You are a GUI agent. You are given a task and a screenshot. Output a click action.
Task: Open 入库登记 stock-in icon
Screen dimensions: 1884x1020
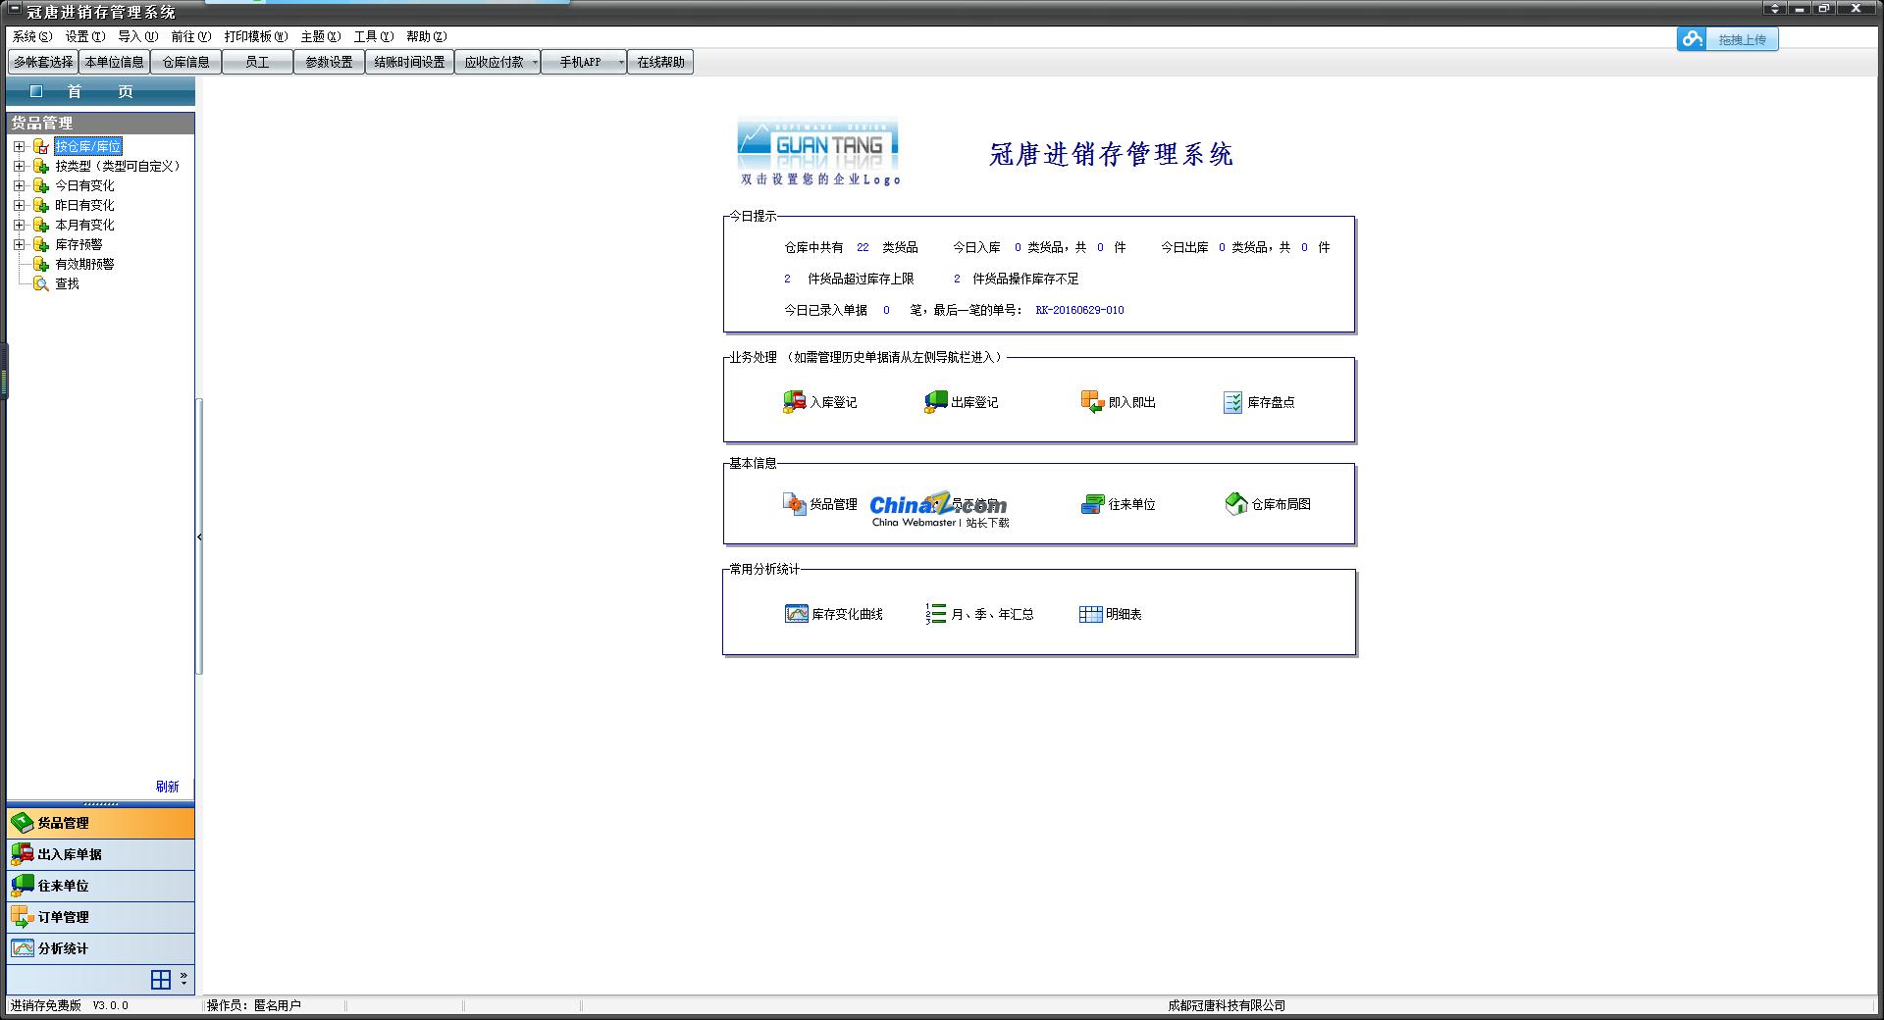click(x=794, y=402)
